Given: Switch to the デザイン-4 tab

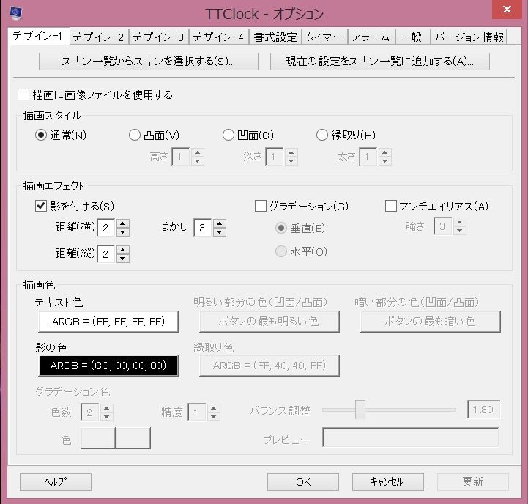Looking at the screenshot, I should tap(218, 37).
